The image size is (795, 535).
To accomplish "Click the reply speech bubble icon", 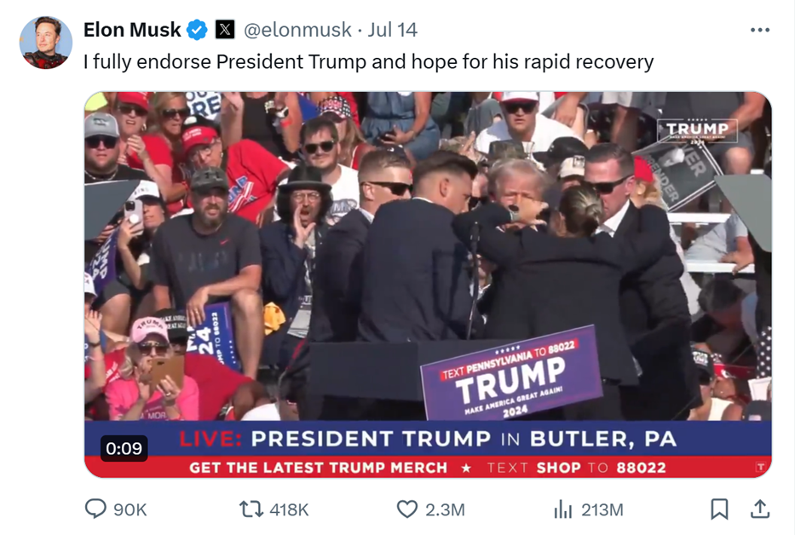I will [95, 509].
